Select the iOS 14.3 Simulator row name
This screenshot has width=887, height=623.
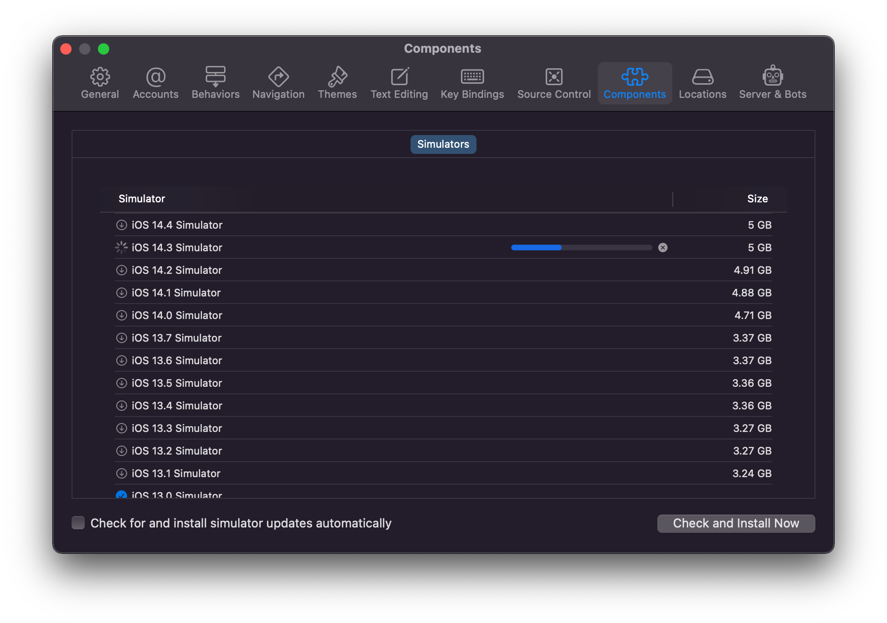coord(177,248)
